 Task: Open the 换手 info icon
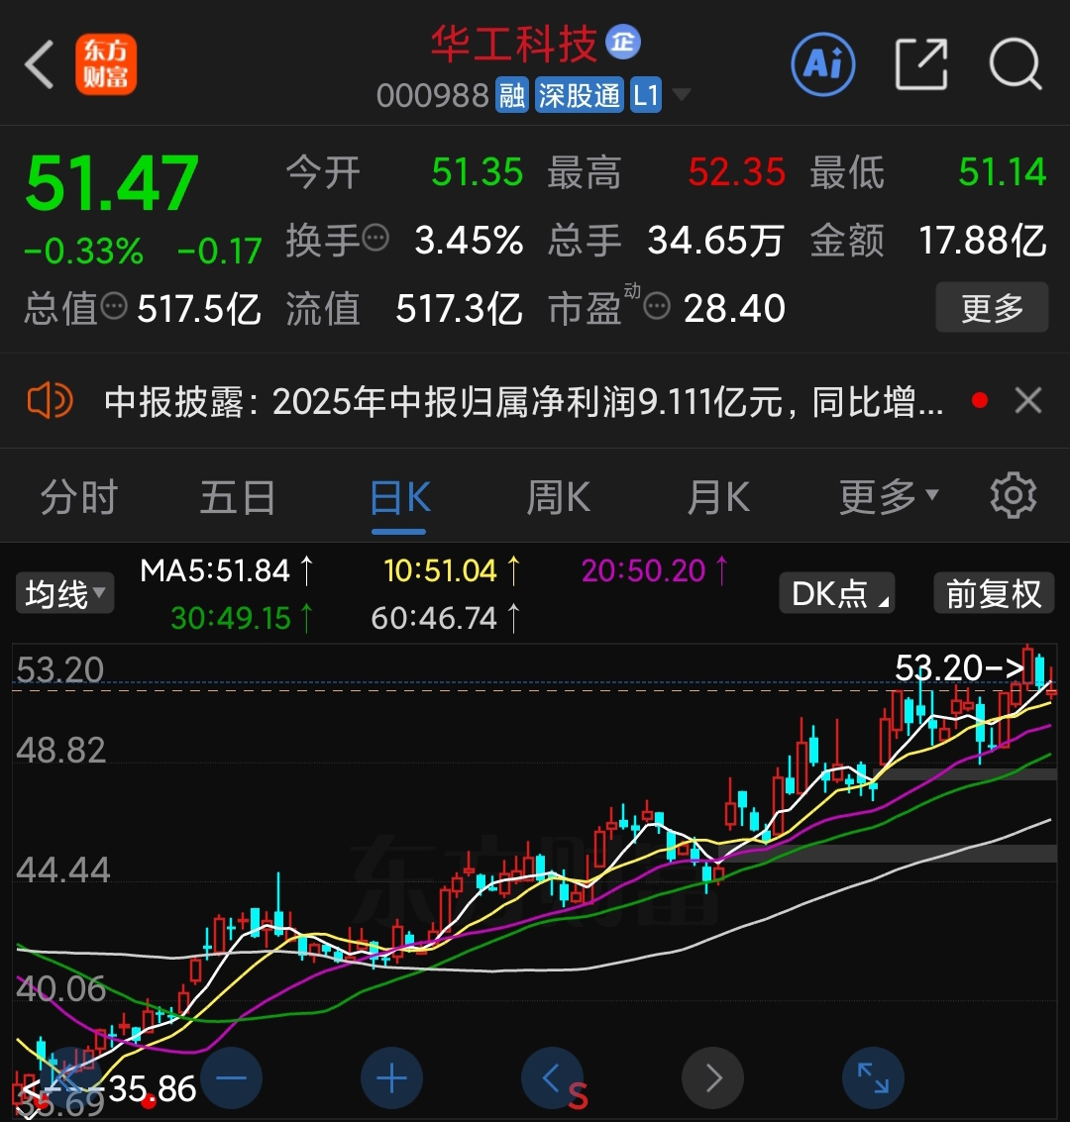(375, 239)
